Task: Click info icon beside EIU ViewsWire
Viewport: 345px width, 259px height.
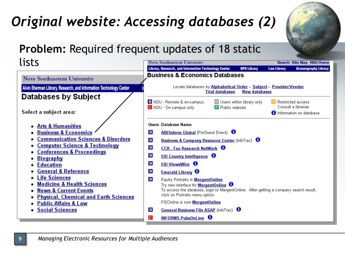Action: click(195, 164)
